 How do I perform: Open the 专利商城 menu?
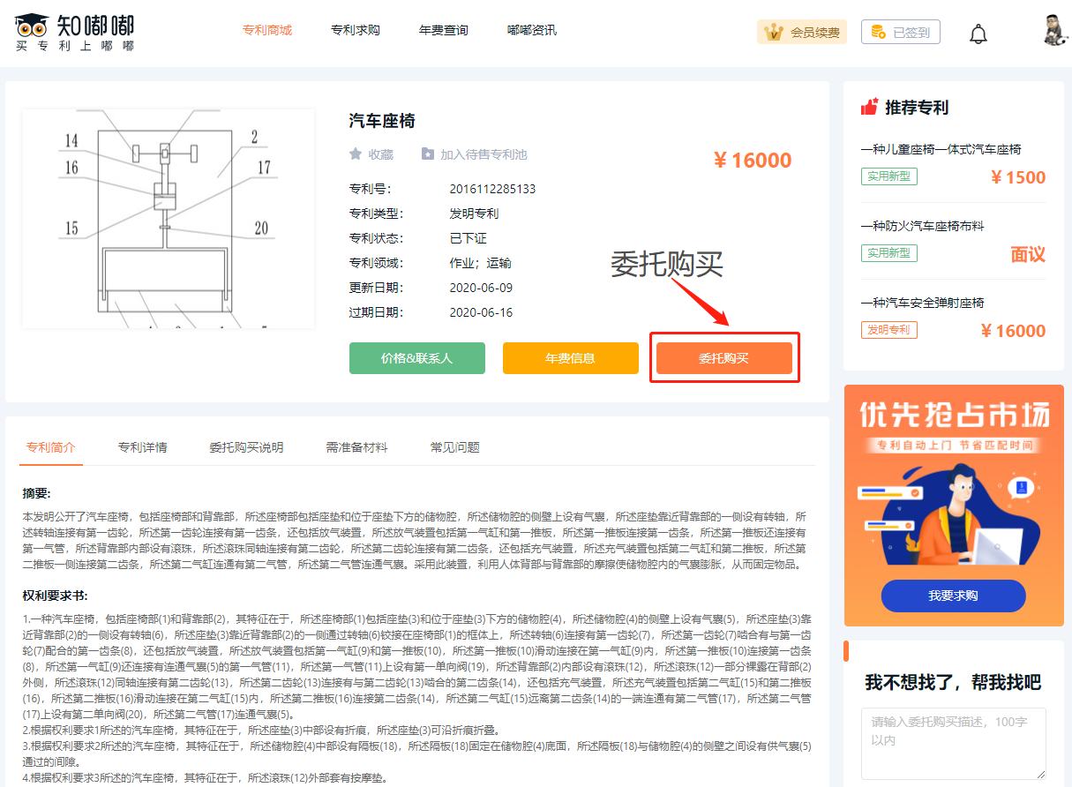267,30
